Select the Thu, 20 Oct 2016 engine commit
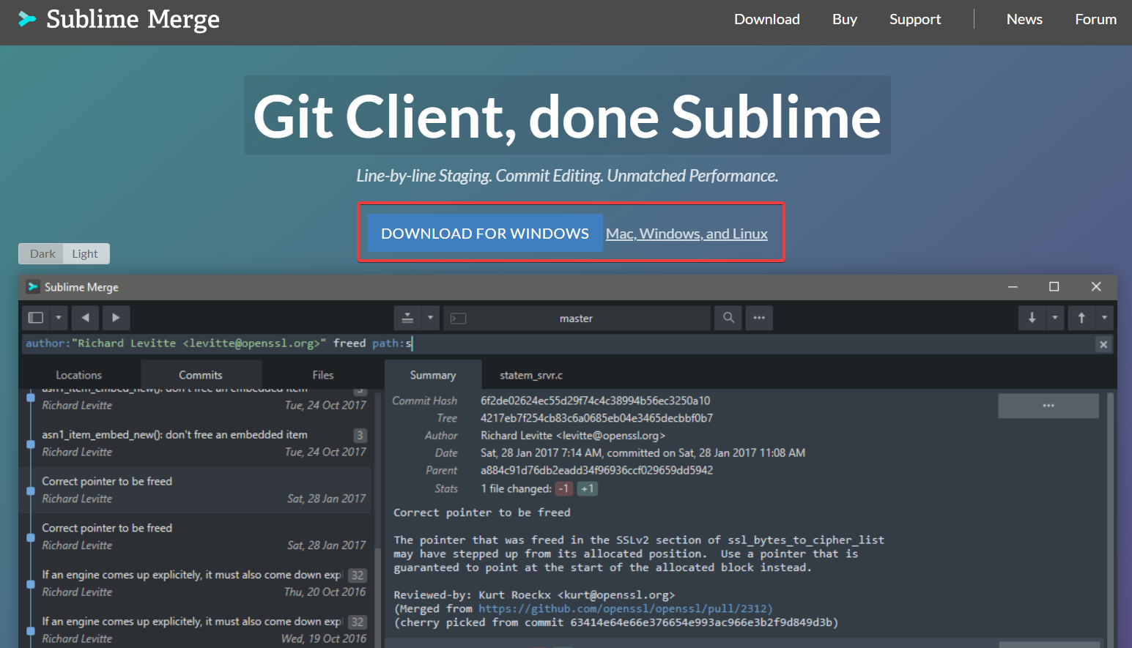The width and height of the screenshot is (1132, 648). 196,584
